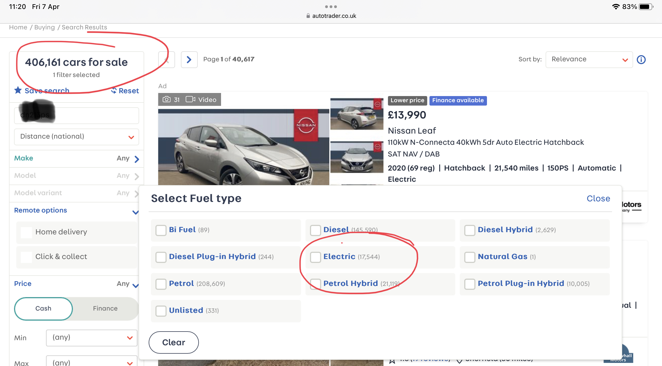The height and width of the screenshot is (366, 662).
Task: Open the main Nissan Leaf photo
Action: tap(244, 147)
